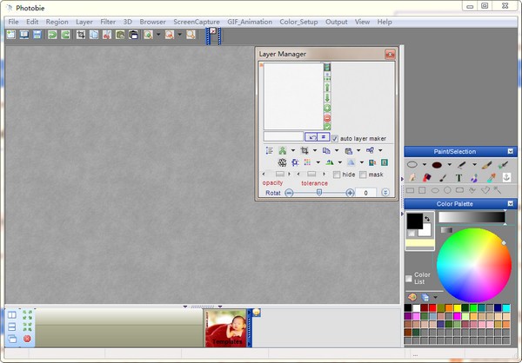Click the copy icon in top toolbar
The width and height of the screenshot is (522, 363).
[x=94, y=34]
